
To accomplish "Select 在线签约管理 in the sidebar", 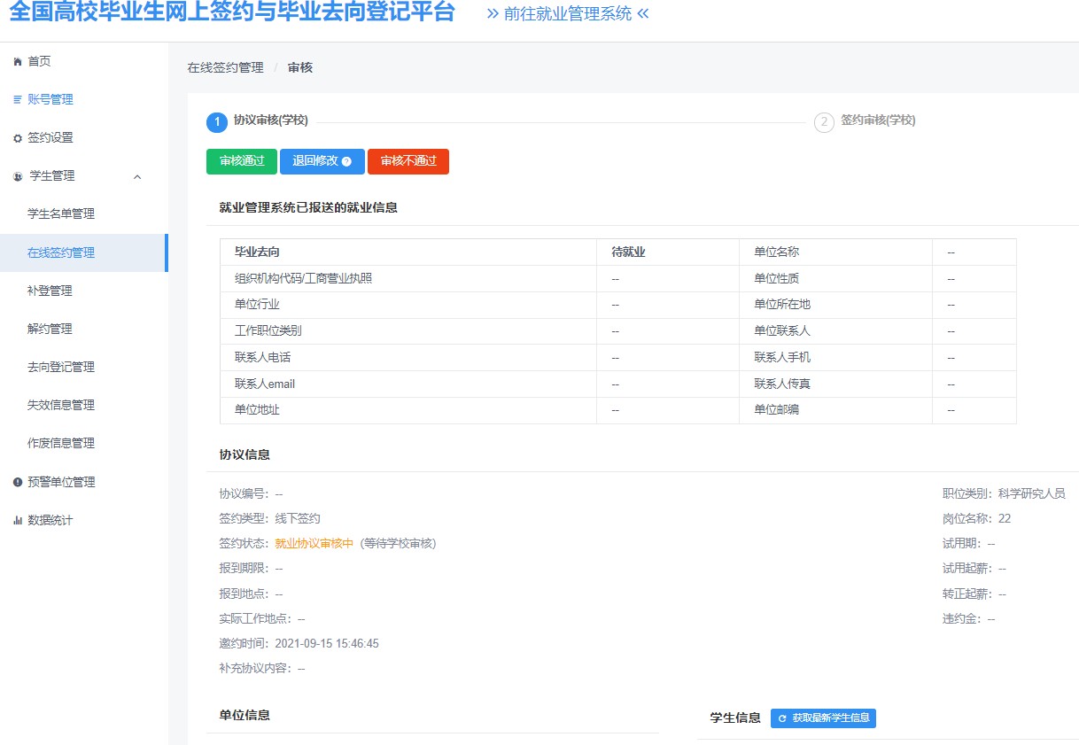I will point(61,252).
